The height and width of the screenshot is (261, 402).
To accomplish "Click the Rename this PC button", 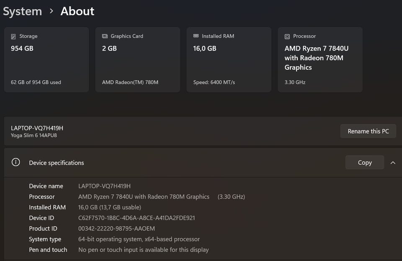I will click(368, 131).
